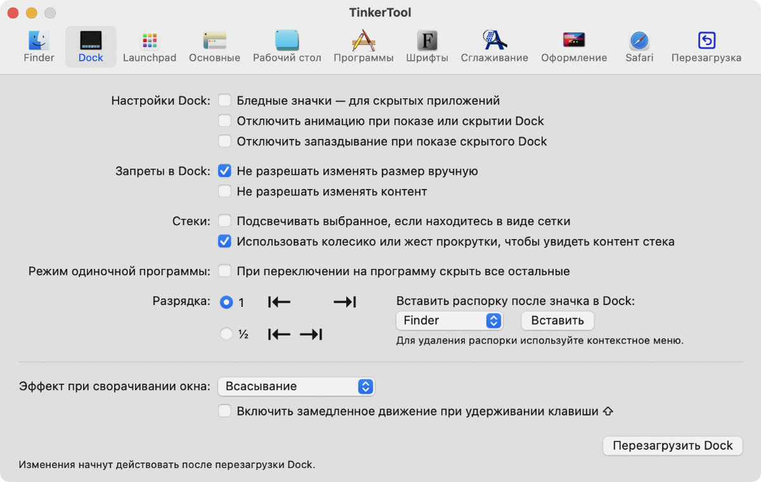Open the Оформление pane icon
Viewport: 761px width, 482px height.
574,41
